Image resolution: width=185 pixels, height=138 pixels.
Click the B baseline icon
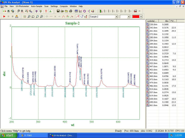pos(22,11)
